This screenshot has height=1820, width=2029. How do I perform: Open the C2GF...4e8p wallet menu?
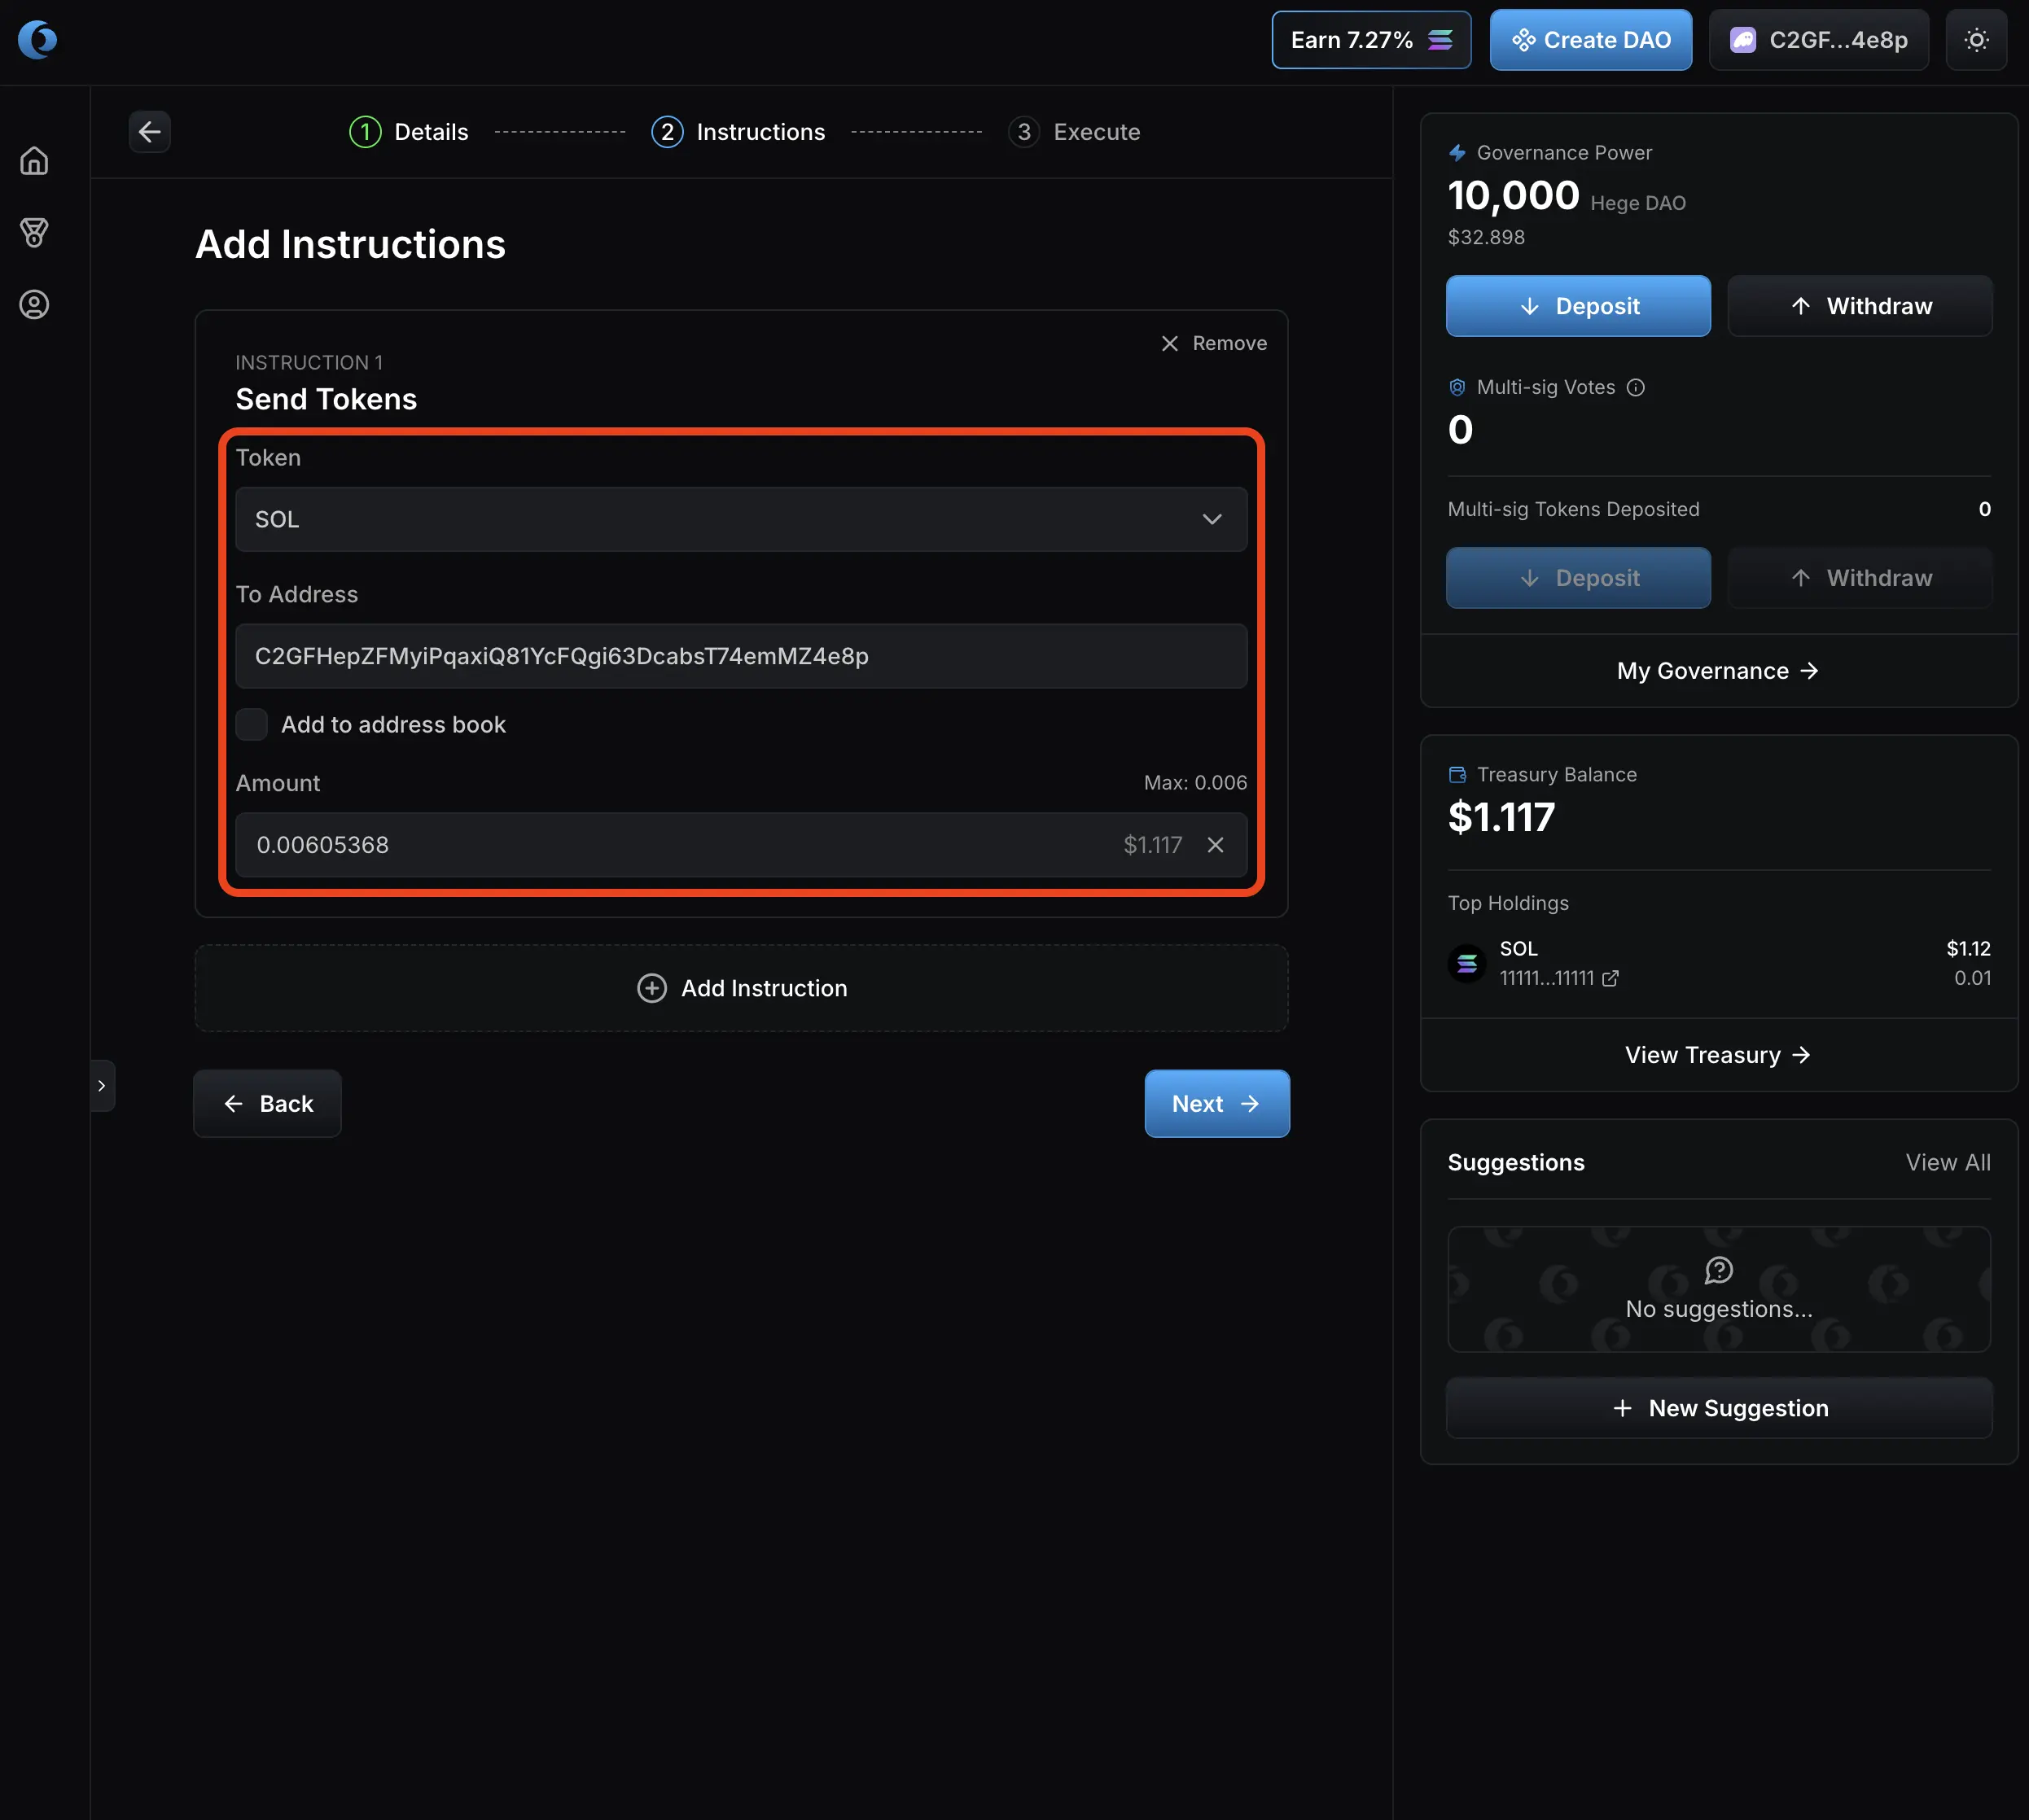[x=1818, y=40]
